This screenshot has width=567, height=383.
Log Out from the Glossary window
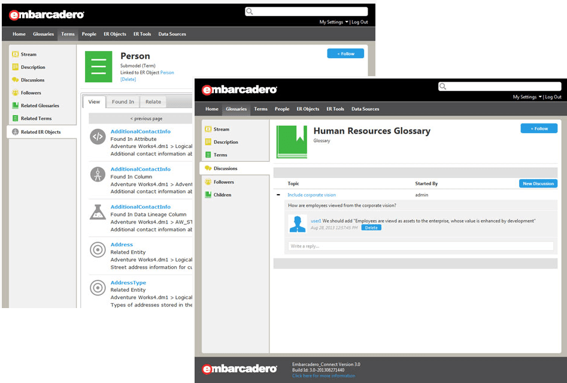click(553, 97)
